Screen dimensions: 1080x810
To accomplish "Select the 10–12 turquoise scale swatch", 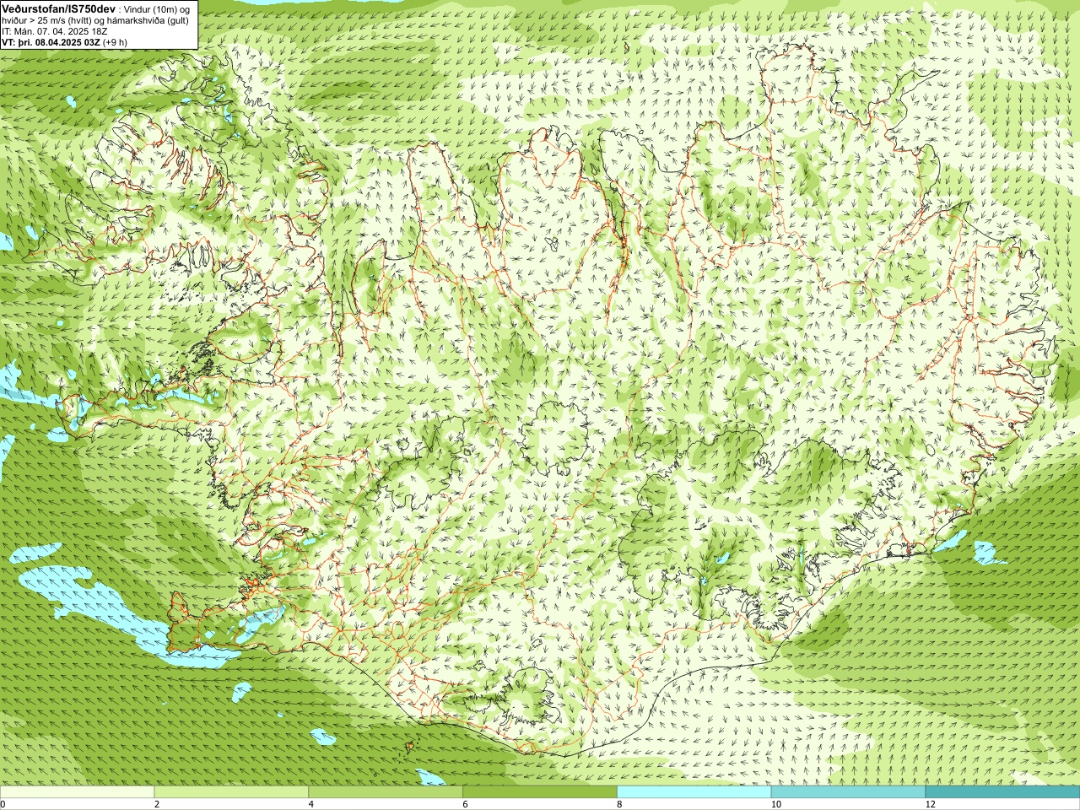I will coord(848,792).
